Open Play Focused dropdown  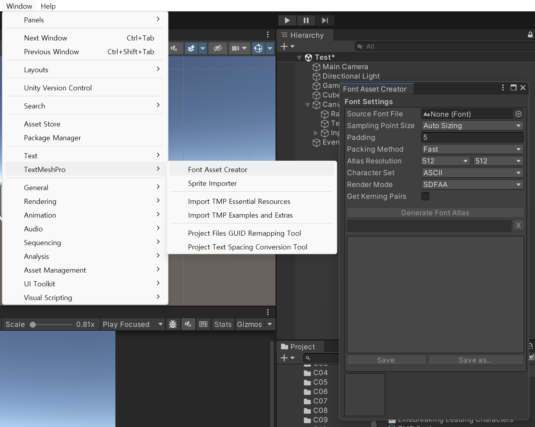[133, 324]
